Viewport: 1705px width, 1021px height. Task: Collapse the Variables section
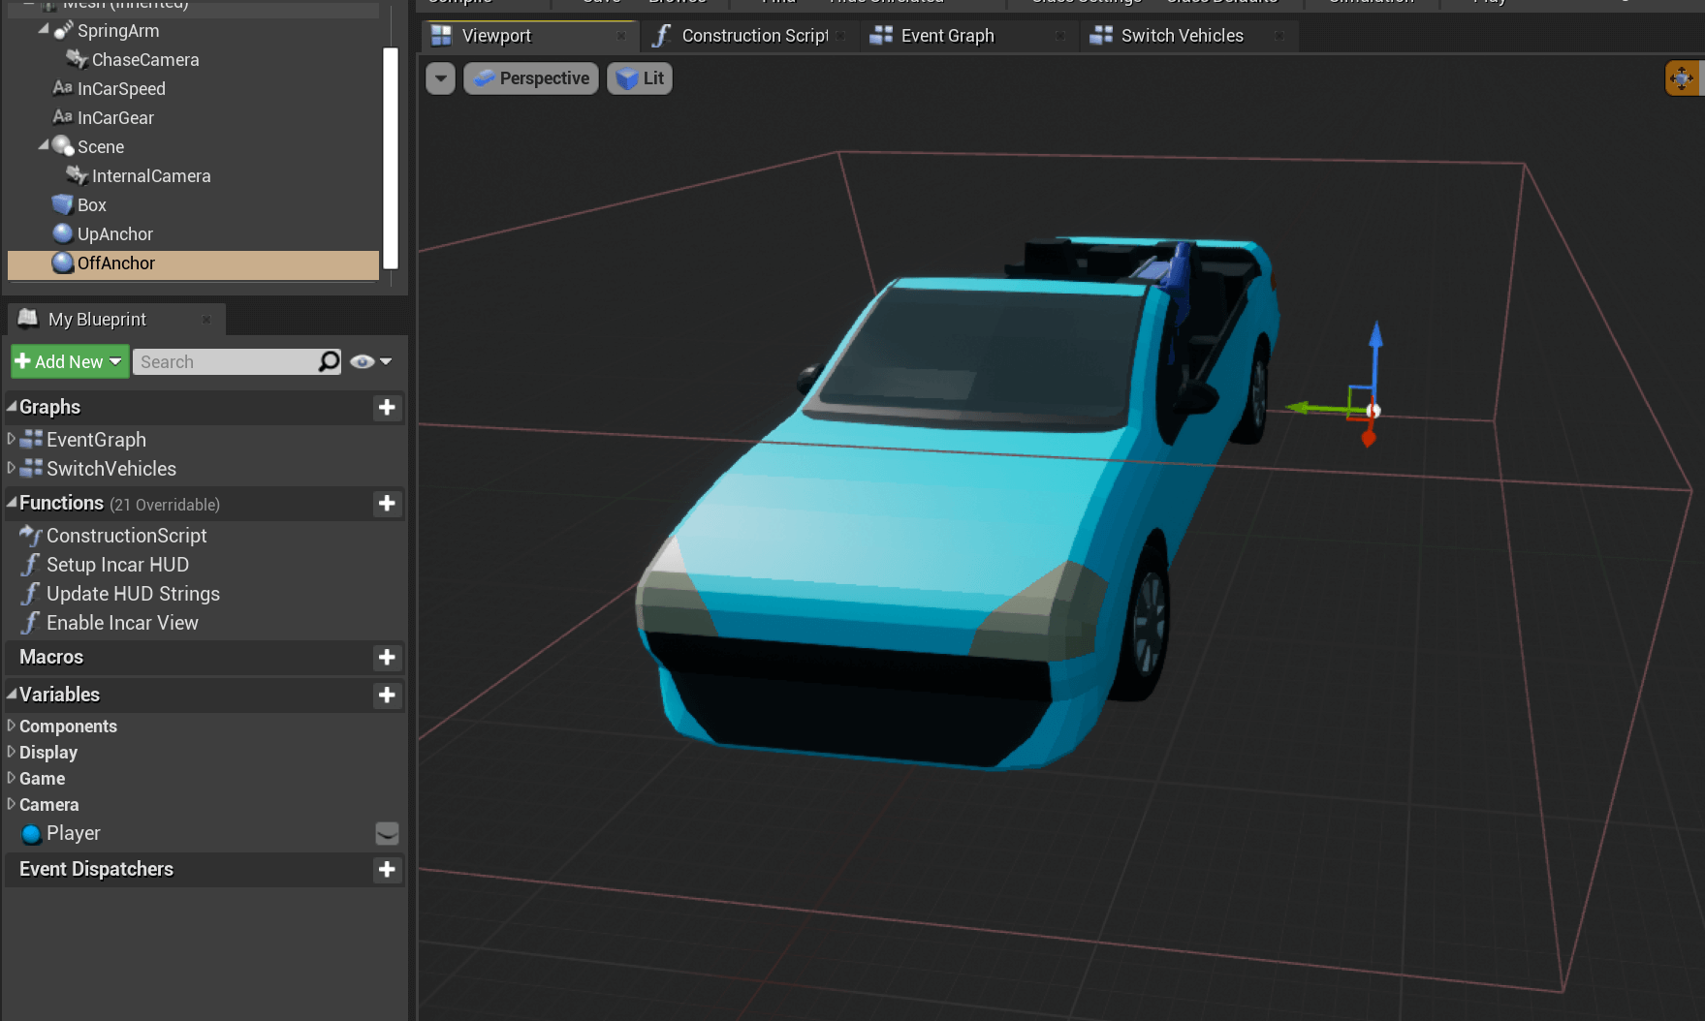click(x=12, y=694)
